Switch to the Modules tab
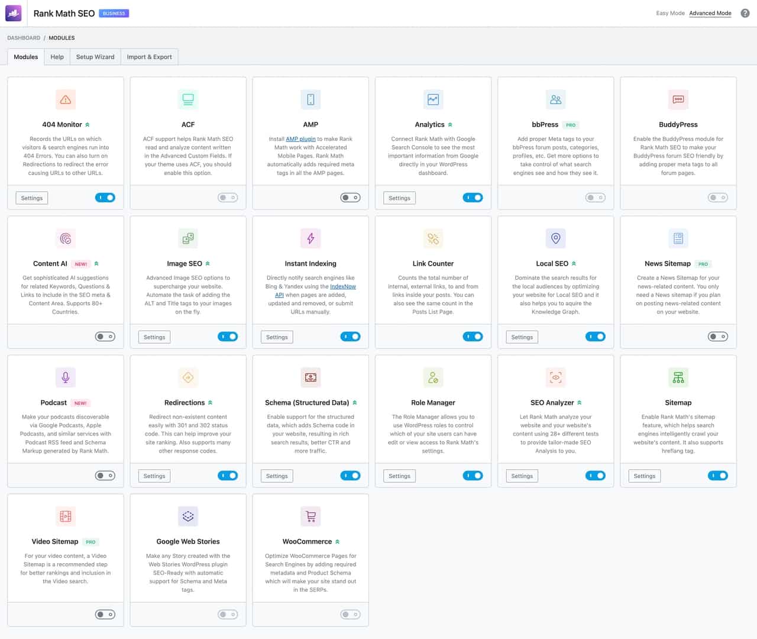Image resolution: width=757 pixels, height=639 pixels. 26,57
